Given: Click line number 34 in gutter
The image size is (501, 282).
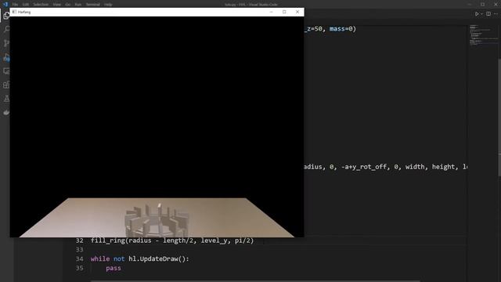Looking at the screenshot, I should pos(80,258).
